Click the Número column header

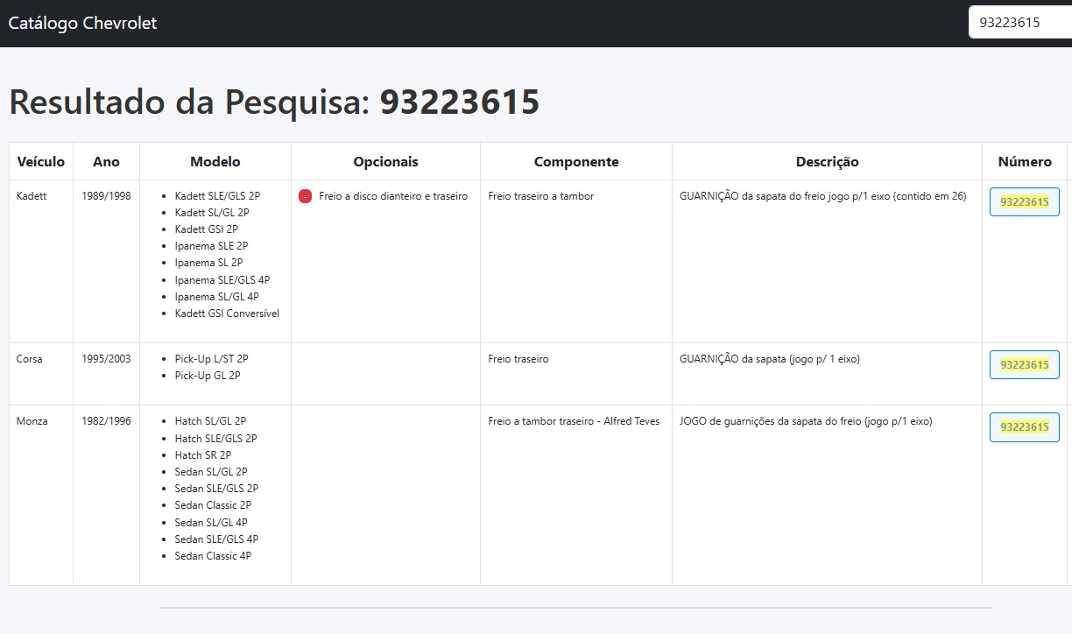coord(1024,162)
